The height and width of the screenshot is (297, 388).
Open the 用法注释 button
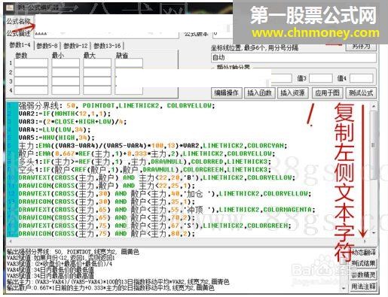click(x=363, y=286)
